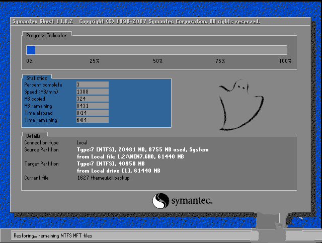This screenshot has width=322, height=243.
Task: Click the Statistics group heading
Action: coord(36,78)
